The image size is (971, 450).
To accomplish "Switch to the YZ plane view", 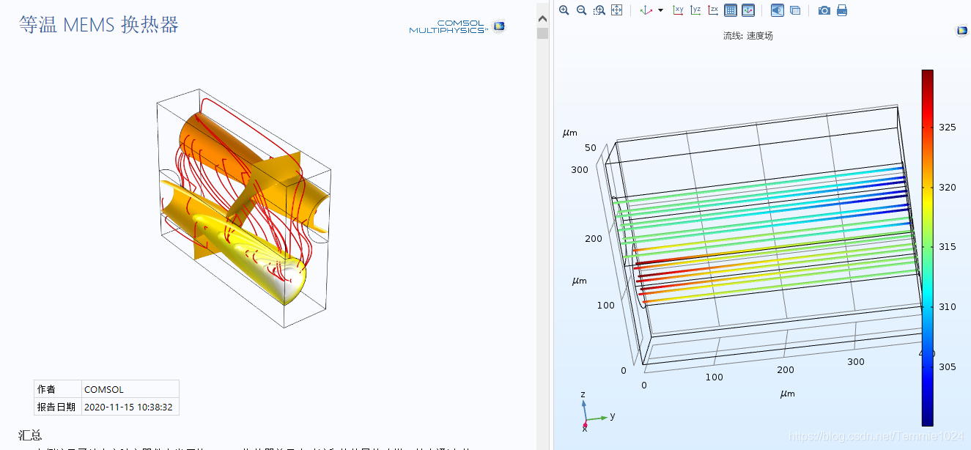I will tap(695, 10).
